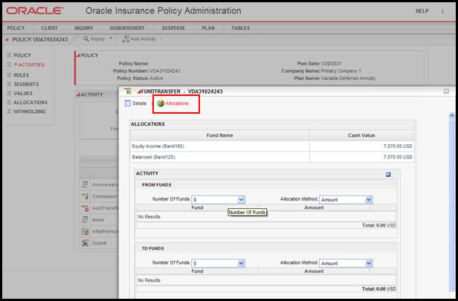The width and height of the screenshot is (458, 301).
Task: Click the blue Activity section icon
Action: (388, 175)
